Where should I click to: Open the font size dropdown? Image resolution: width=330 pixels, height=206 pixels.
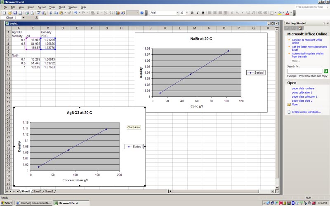pyautogui.click(x=187, y=13)
